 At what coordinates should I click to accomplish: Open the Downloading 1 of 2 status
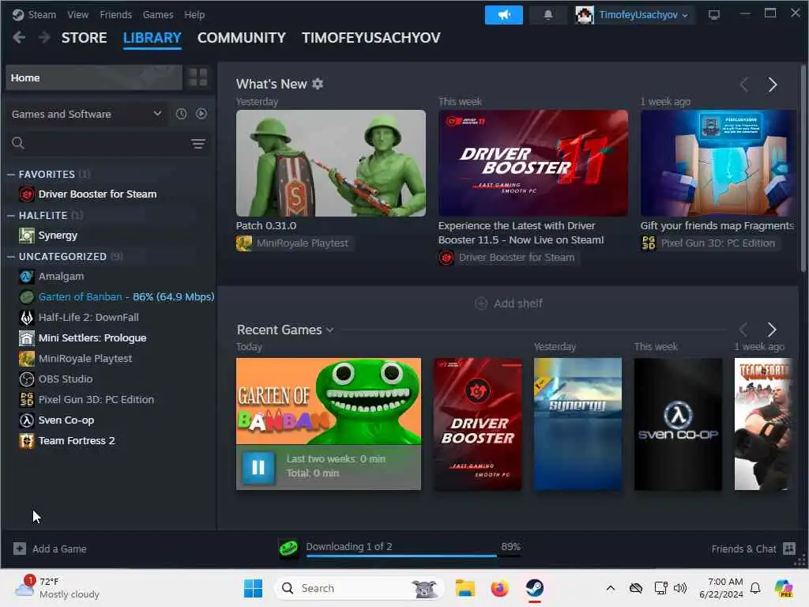(348, 546)
